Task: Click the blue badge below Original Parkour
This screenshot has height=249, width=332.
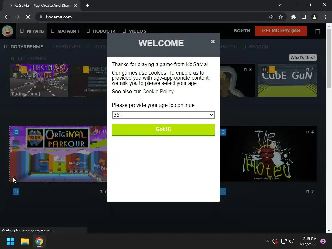Action: tap(16, 192)
